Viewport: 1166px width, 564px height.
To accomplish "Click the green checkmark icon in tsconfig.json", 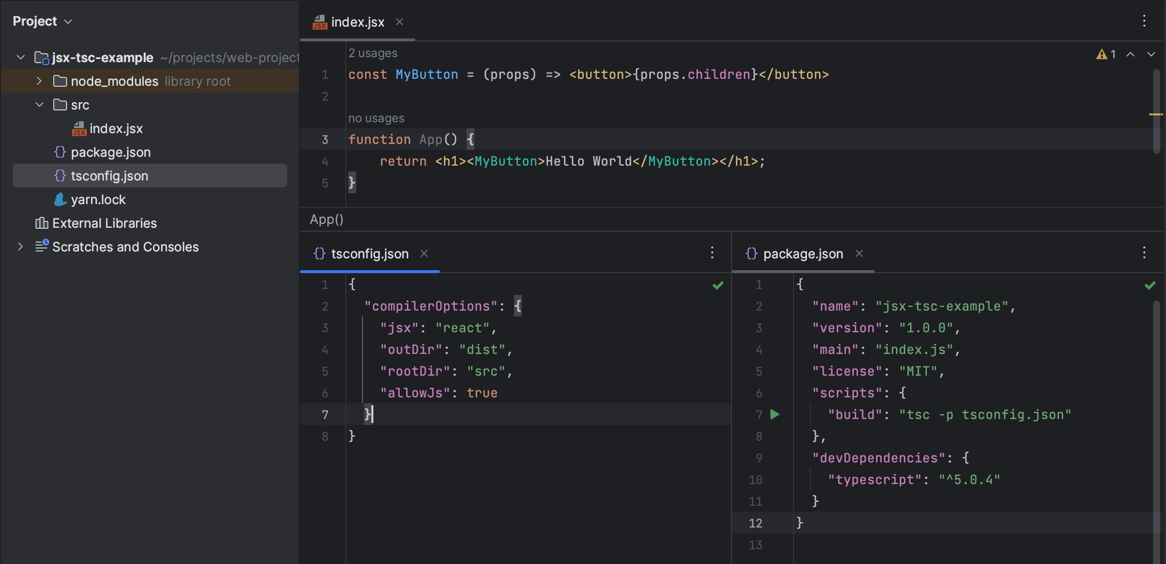I will coord(718,284).
